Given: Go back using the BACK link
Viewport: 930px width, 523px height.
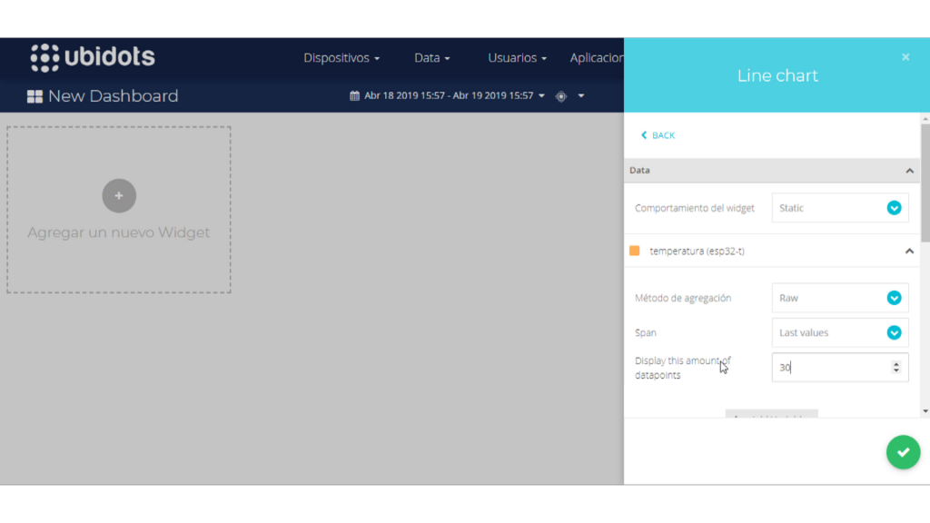Looking at the screenshot, I should coord(658,135).
